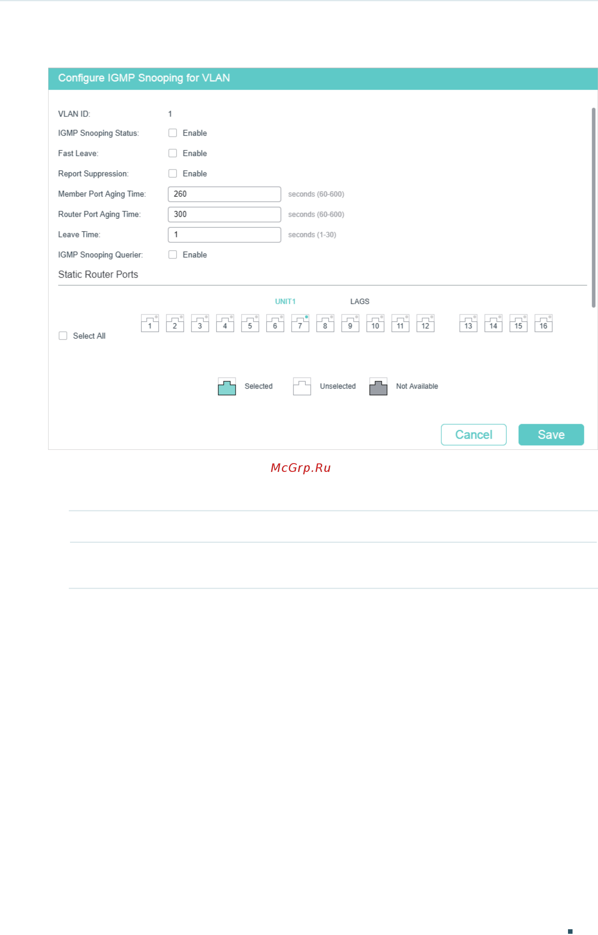
Task: Enable Fast Leave checkbox
Action: 173,153
